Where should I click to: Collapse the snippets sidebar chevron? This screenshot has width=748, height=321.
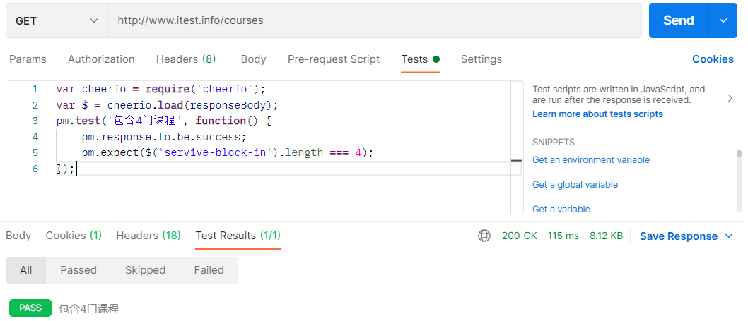tap(730, 99)
